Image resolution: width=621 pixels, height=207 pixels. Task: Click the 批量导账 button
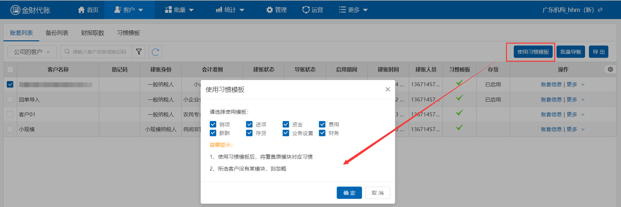[570, 52]
